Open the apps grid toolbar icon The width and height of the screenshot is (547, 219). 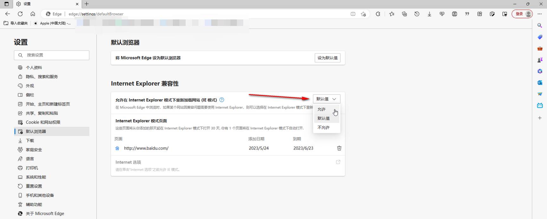tap(480, 14)
